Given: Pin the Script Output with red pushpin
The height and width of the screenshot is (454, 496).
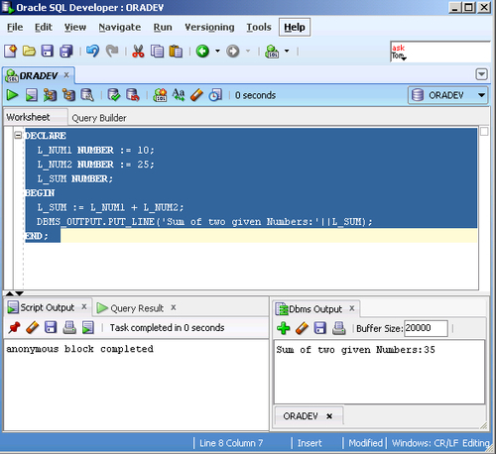Looking at the screenshot, I should point(14,327).
